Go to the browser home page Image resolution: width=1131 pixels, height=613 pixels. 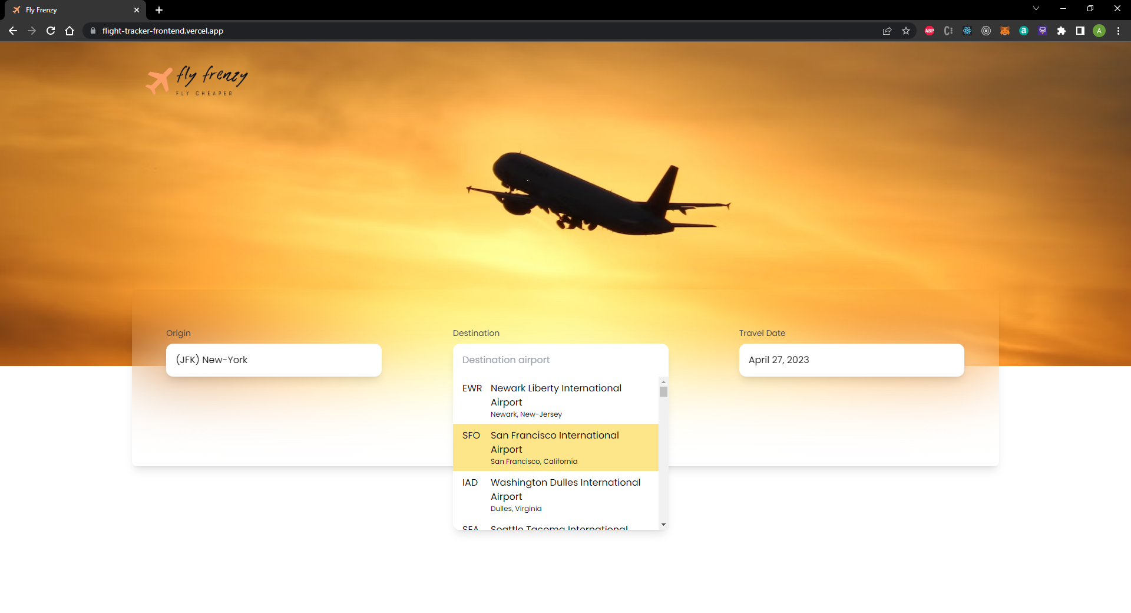pos(70,31)
